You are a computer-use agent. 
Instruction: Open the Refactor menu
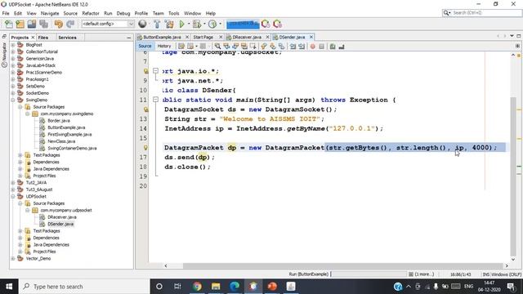pos(91,13)
